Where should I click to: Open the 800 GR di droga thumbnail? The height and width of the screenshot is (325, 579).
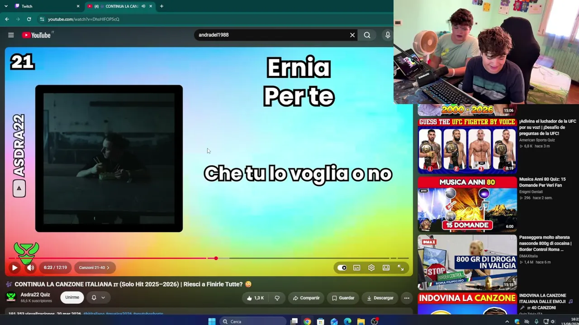click(x=467, y=262)
